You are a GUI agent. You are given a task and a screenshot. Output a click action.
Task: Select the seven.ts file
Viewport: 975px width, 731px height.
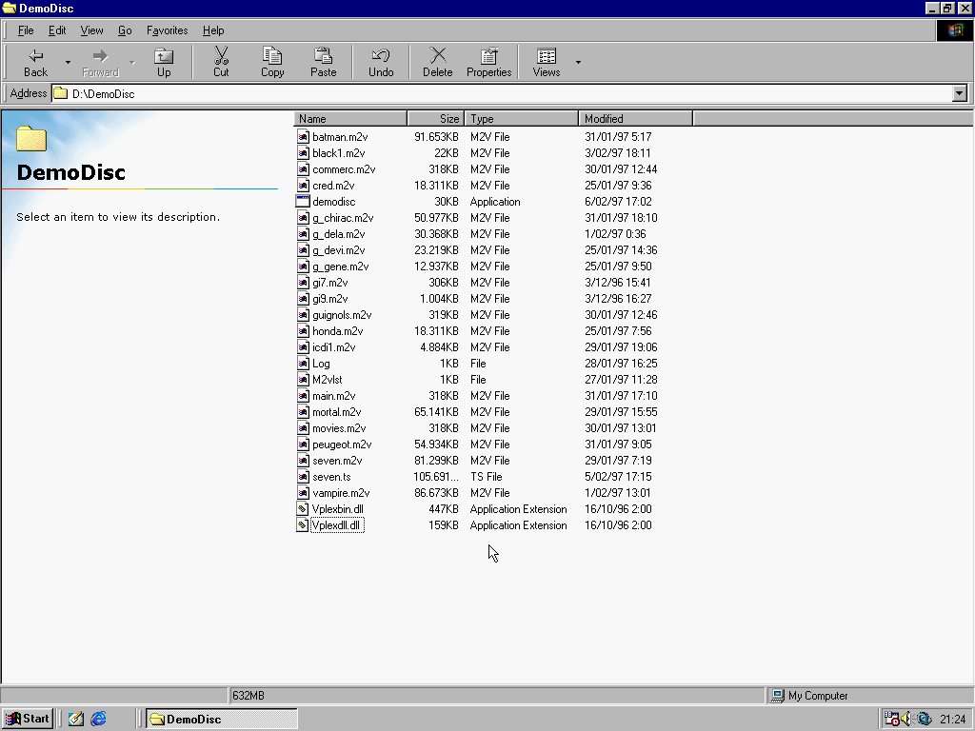coord(331,477)
